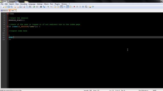
Task: Click the else keyword on line 12
Action: (x=11, y=37)
